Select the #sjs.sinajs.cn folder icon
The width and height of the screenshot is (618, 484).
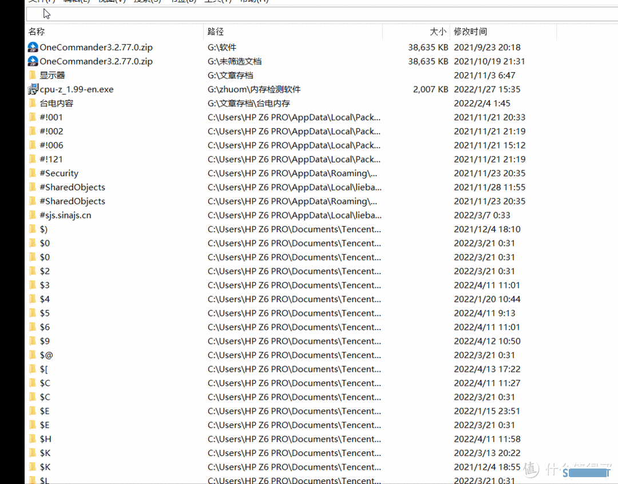33,215
